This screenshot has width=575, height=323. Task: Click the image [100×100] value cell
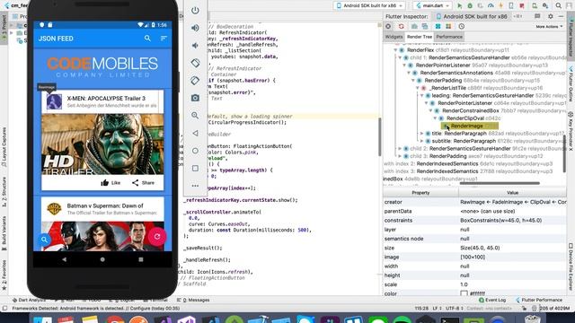pyautogui.click(x=512, y=258)
